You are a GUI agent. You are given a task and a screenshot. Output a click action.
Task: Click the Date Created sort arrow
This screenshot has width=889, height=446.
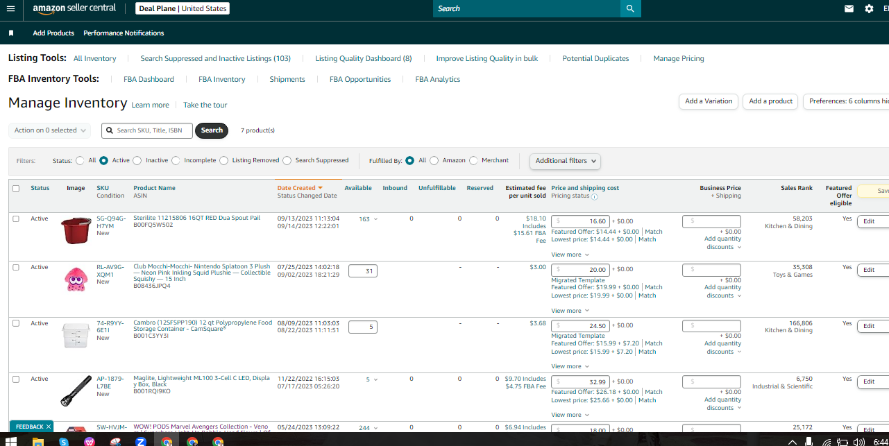[321, 188]
